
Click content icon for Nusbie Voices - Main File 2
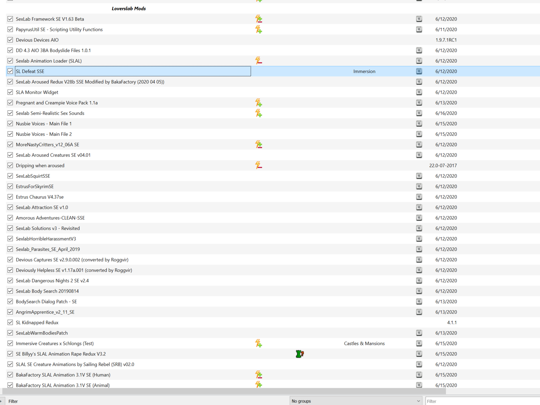[419, 134]
